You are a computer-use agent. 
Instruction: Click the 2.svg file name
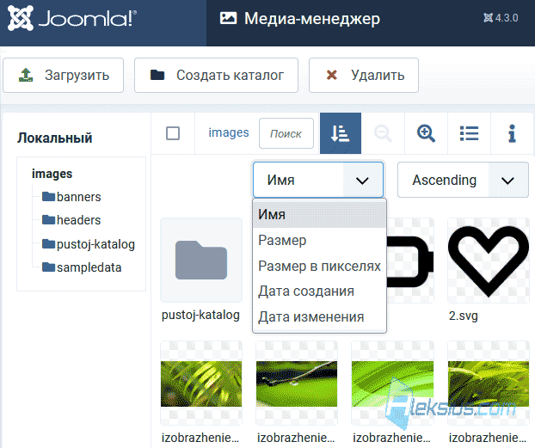click(464, 316)
